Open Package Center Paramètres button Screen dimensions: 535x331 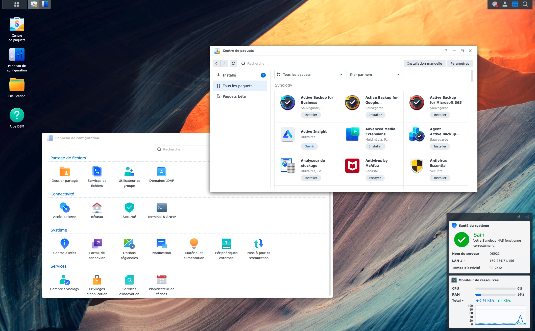point(460,63)
